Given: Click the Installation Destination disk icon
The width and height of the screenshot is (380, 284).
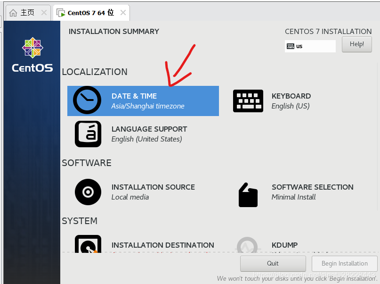Looking at the screenshot, I should click(88, 244).
